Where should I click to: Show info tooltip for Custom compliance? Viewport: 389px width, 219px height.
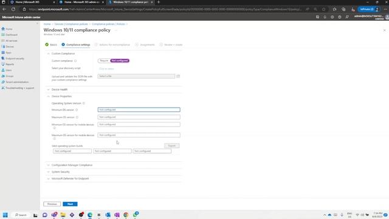[75, 61]
